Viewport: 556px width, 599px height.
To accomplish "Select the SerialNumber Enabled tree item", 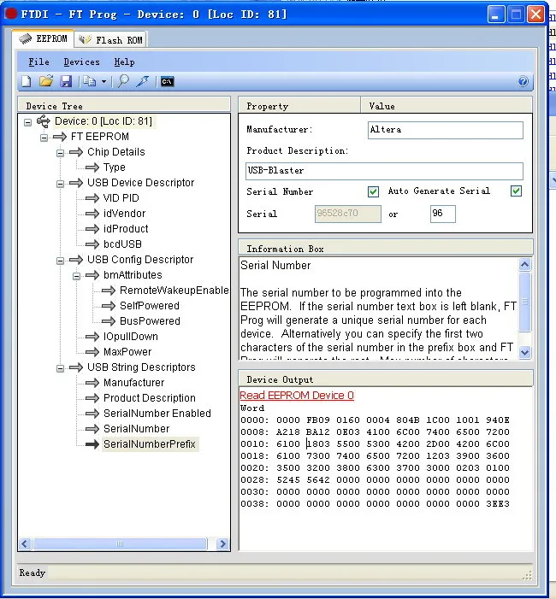I will point(157,413).
